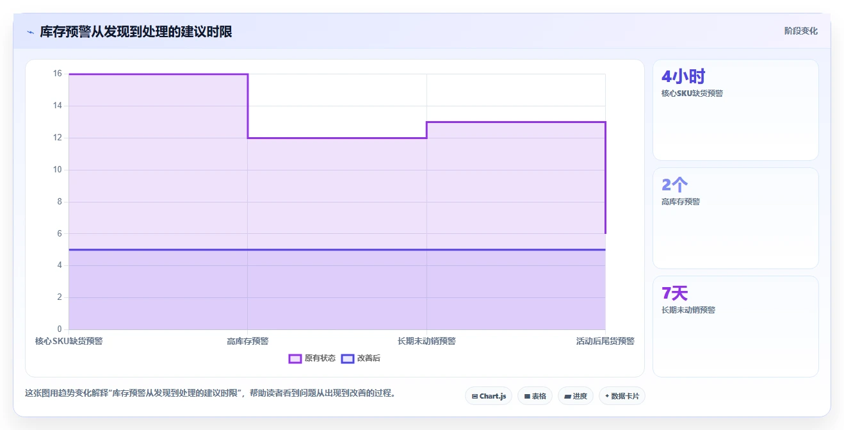Viewport: 844px width, 430px height.
Task: Toggle the 原有状态 legend swatch
Action: coord(295,358)
